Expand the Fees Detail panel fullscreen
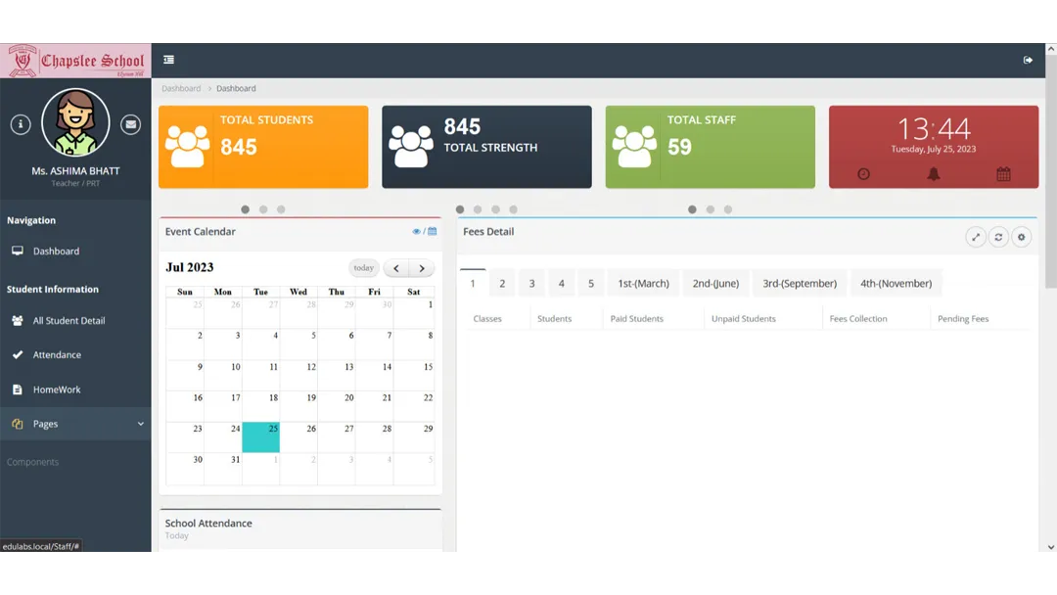 point(976,237)
